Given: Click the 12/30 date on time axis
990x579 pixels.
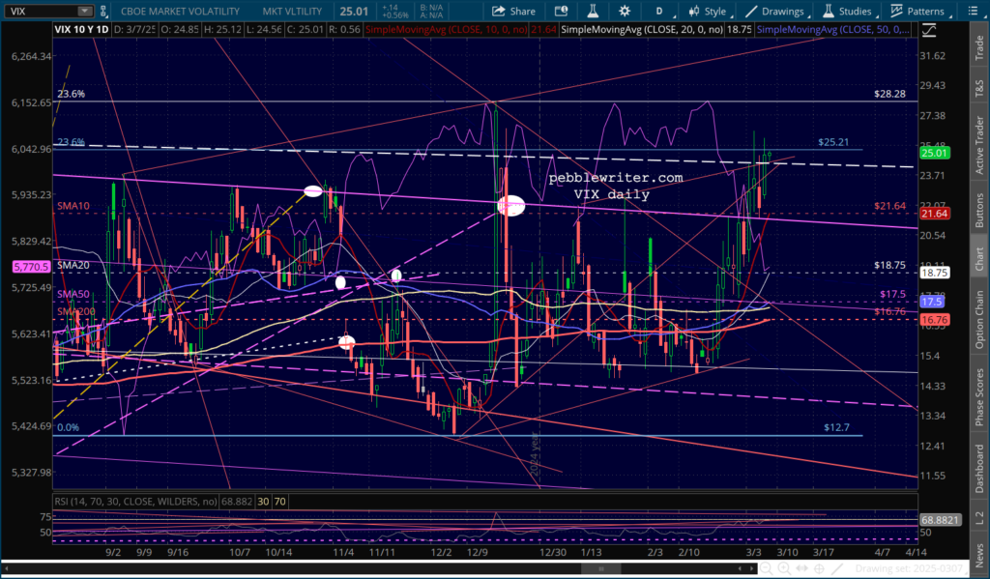Looking at the screenshot, I should tap(552, 552).
